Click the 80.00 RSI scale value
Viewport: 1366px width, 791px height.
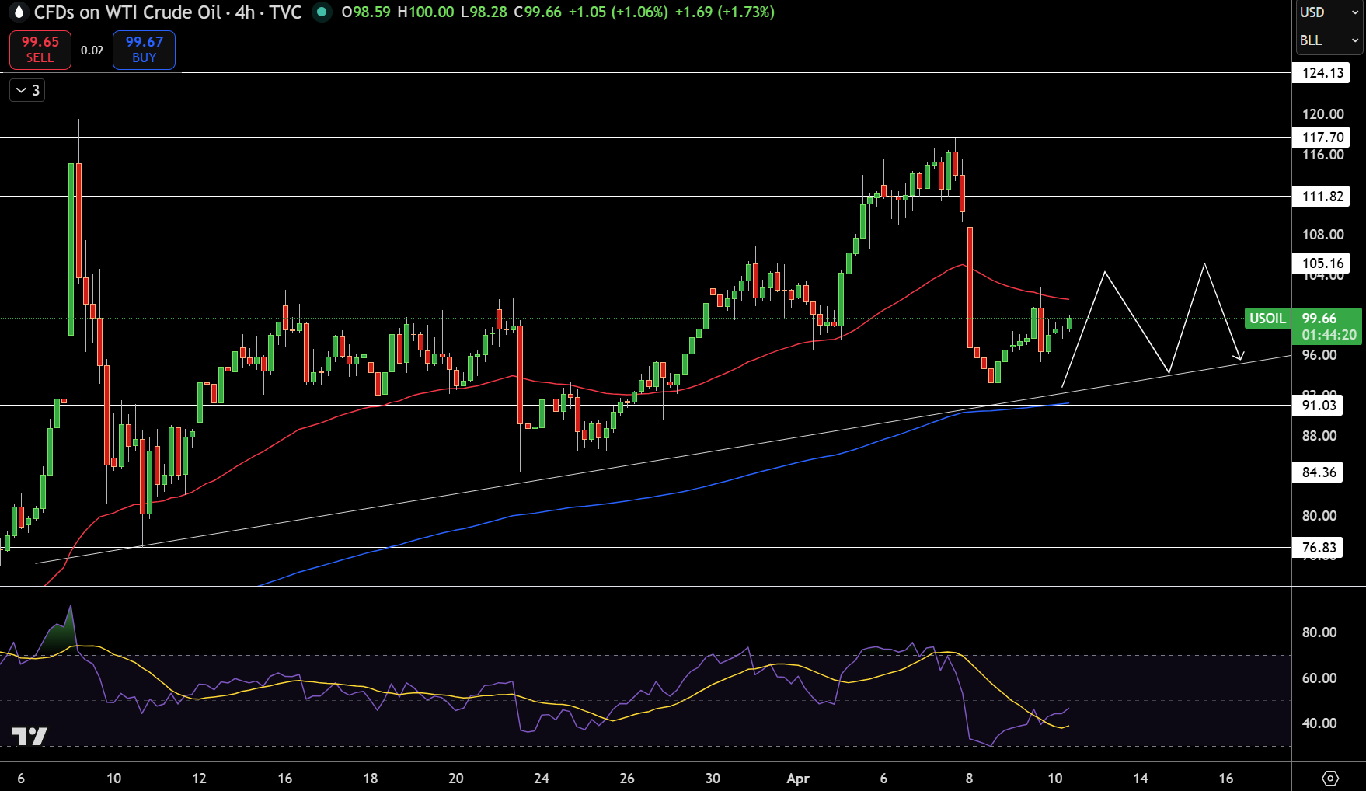(1319, 632)
